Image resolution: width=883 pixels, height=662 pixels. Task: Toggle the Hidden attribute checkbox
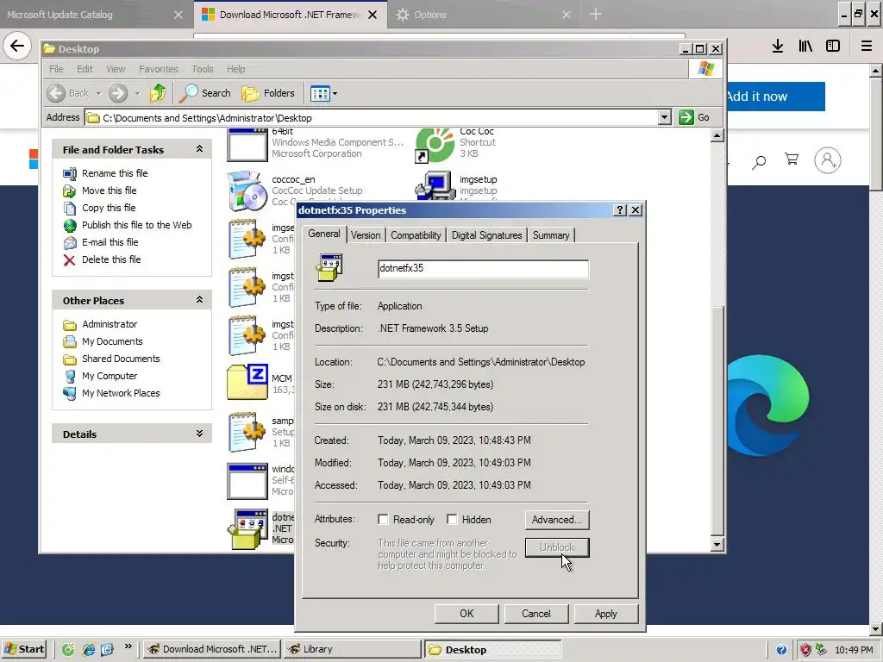point(452,520)
